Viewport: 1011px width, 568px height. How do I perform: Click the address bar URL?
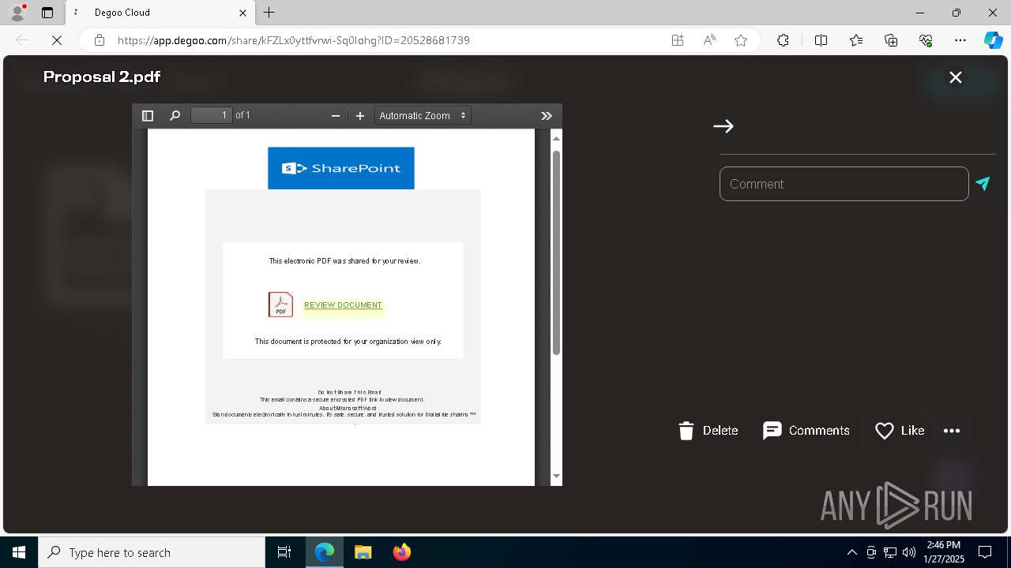point(294,40)
